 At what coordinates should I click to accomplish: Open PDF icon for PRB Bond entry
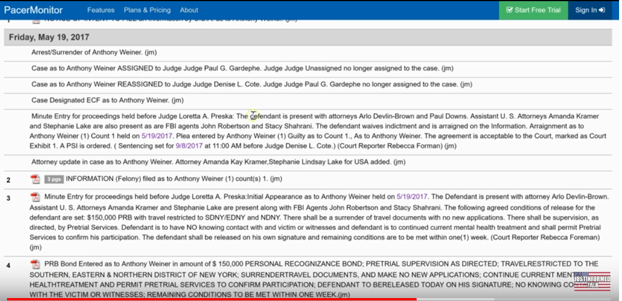coord(35,265)
